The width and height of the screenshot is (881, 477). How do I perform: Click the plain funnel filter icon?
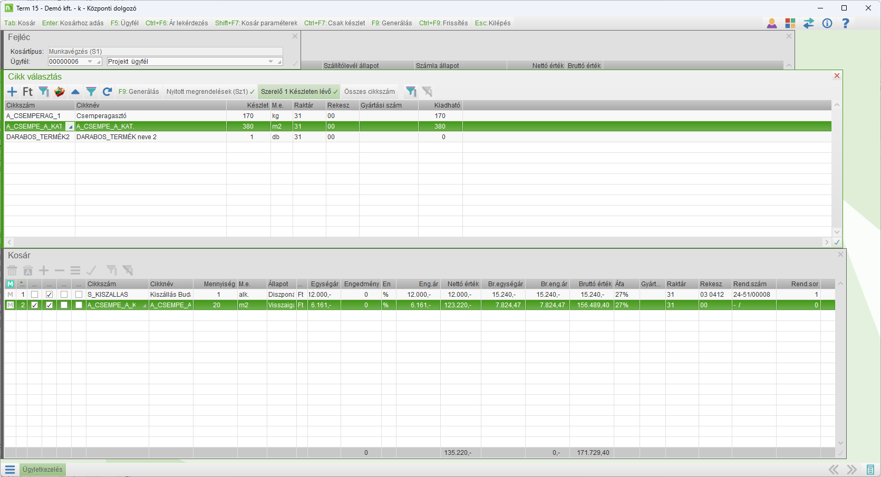[x=91, y=92]
